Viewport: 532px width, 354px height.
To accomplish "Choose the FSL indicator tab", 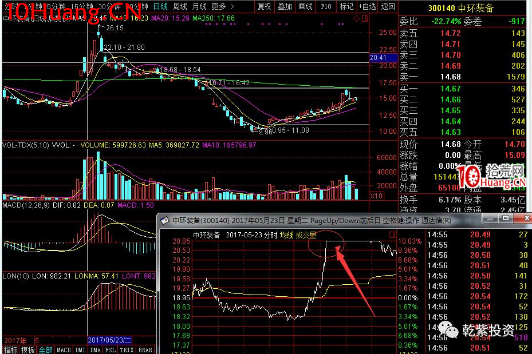I will (111, 350).
